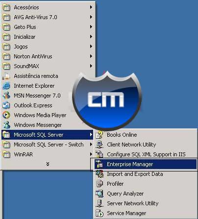Expand the WinRAR submenu arrow

[x=91, y=154]
